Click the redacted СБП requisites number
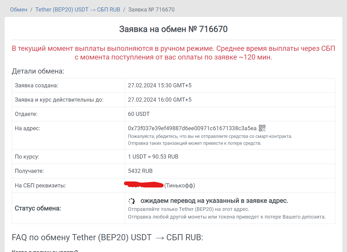 click(x=144, y=185)
